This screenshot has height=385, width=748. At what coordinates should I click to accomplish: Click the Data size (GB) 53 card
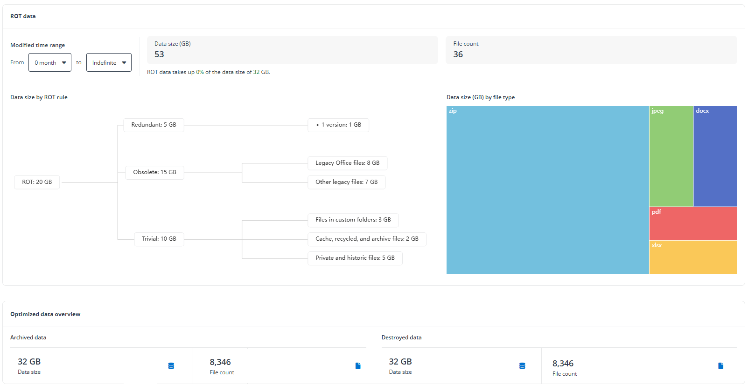293,50
